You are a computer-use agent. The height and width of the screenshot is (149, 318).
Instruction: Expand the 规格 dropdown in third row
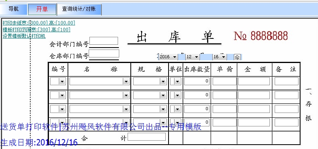(x=163, y=109)
